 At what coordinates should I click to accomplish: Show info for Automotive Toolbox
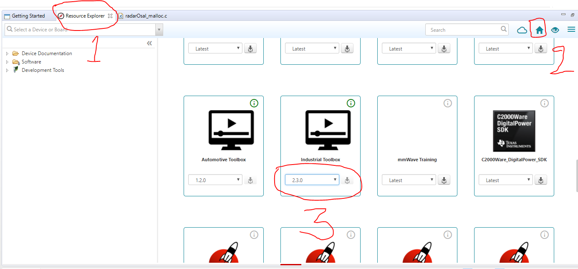[x=254, y=103]
